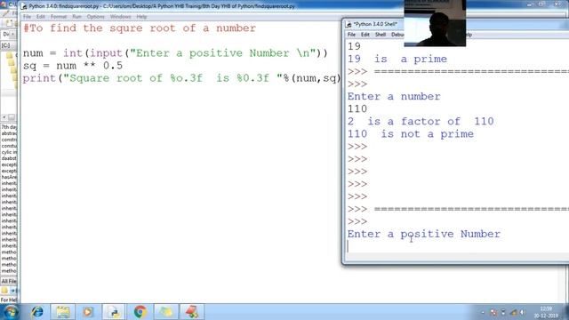The image size is (569, 320).
Task: Click the volume icon in the system tray
Action: point(522,312)
